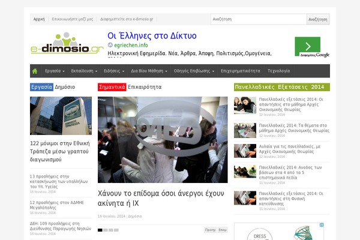Open 13 προσλήψεις στην κατασκήνωση article
Screen dimensions: 360x240
(59, 181)
